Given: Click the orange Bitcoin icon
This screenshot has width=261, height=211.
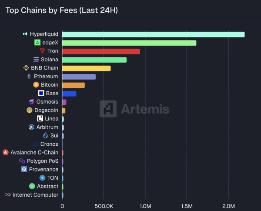Looking at the screenshot, I should click(36, 85).
